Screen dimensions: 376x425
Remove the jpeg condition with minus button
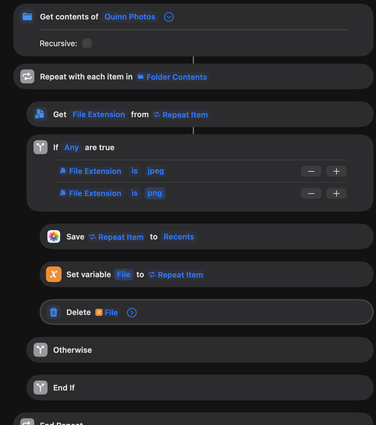point(311,171)
